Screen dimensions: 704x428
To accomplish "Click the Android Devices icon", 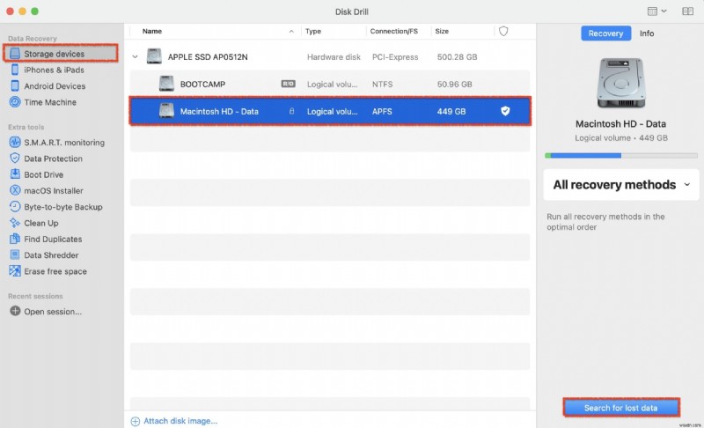I will click(15, 85).
